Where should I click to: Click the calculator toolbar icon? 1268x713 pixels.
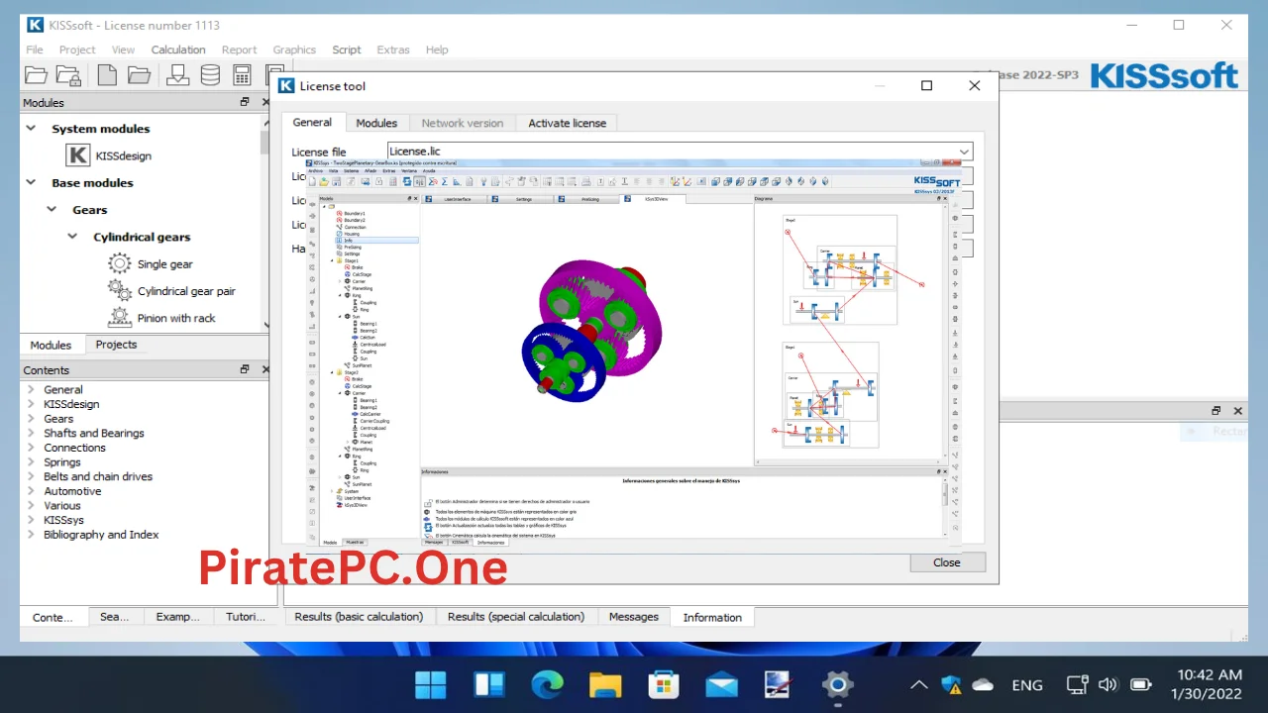pos(242,75)
